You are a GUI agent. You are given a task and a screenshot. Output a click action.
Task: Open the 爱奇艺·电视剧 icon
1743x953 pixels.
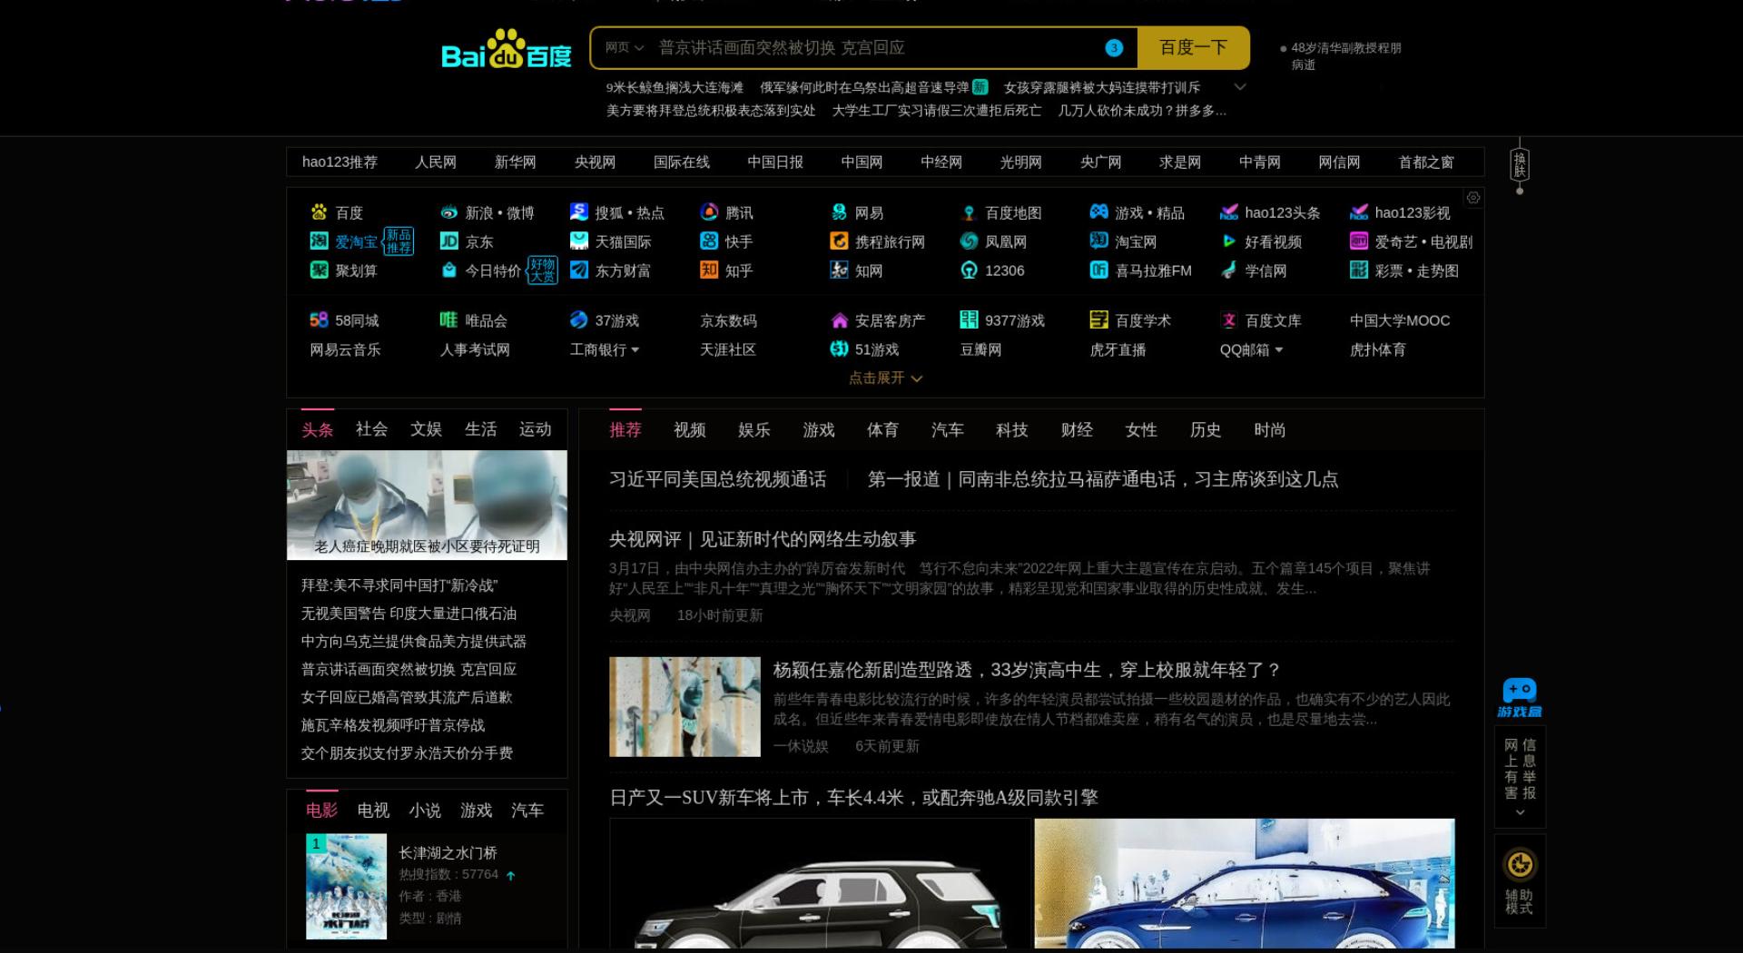click(x=1359, y=241)
